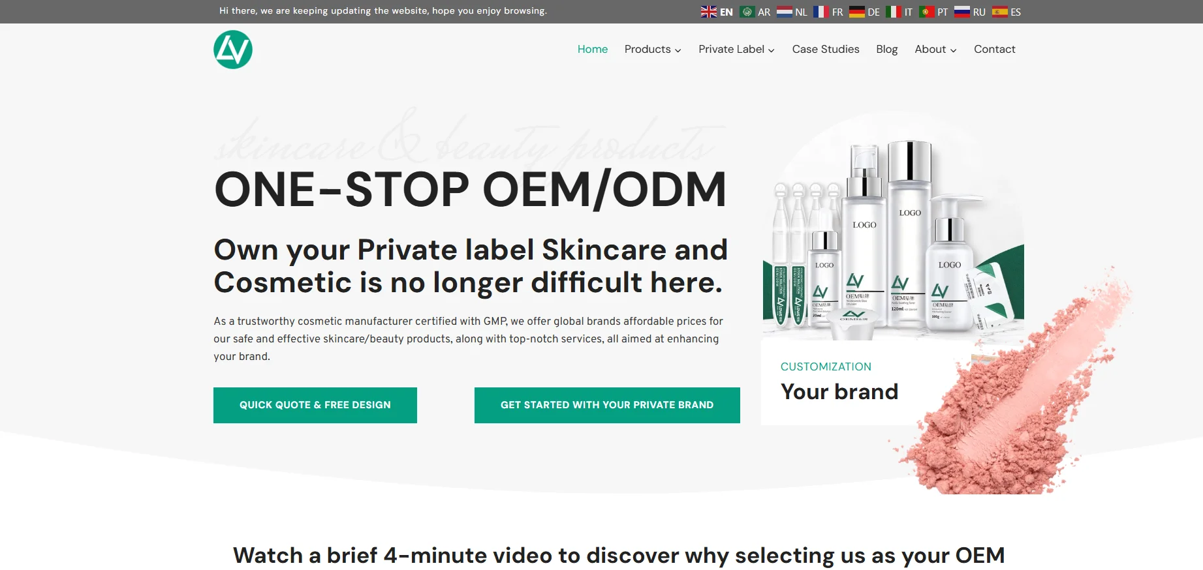This screenshot has height=570, width=1203.
Task: Navigate to the Contact page
Action: pyautogui.click(x=995, y=49)
